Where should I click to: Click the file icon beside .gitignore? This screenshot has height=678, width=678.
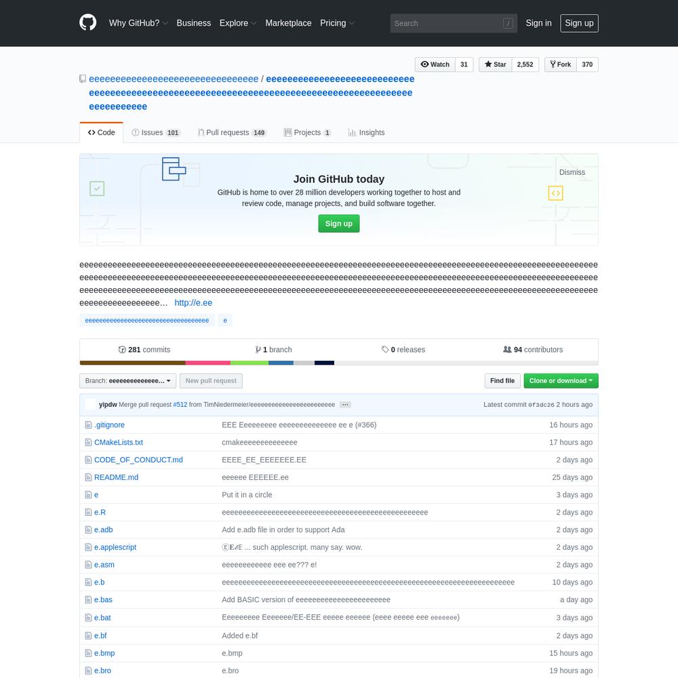click(x=88, y=425)
